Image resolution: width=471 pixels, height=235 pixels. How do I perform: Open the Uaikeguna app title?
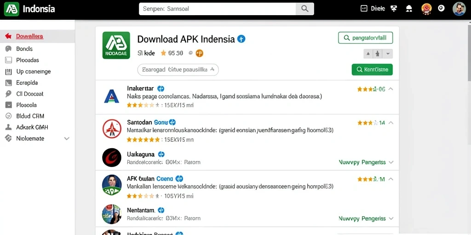pyautogui.click(x=141, y=154)
